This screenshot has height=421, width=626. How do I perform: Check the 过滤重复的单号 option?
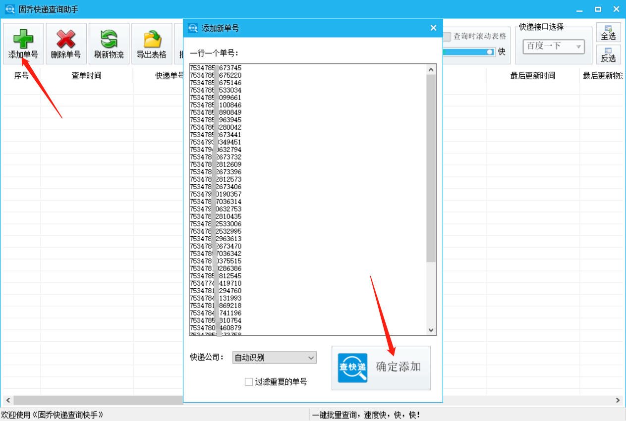click(249, 382)
